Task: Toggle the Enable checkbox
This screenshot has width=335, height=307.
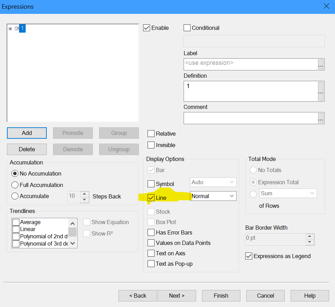Action: click(147, 28)
